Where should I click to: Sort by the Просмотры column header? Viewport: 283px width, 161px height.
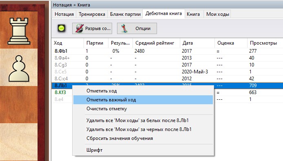[x=265, y=43]
